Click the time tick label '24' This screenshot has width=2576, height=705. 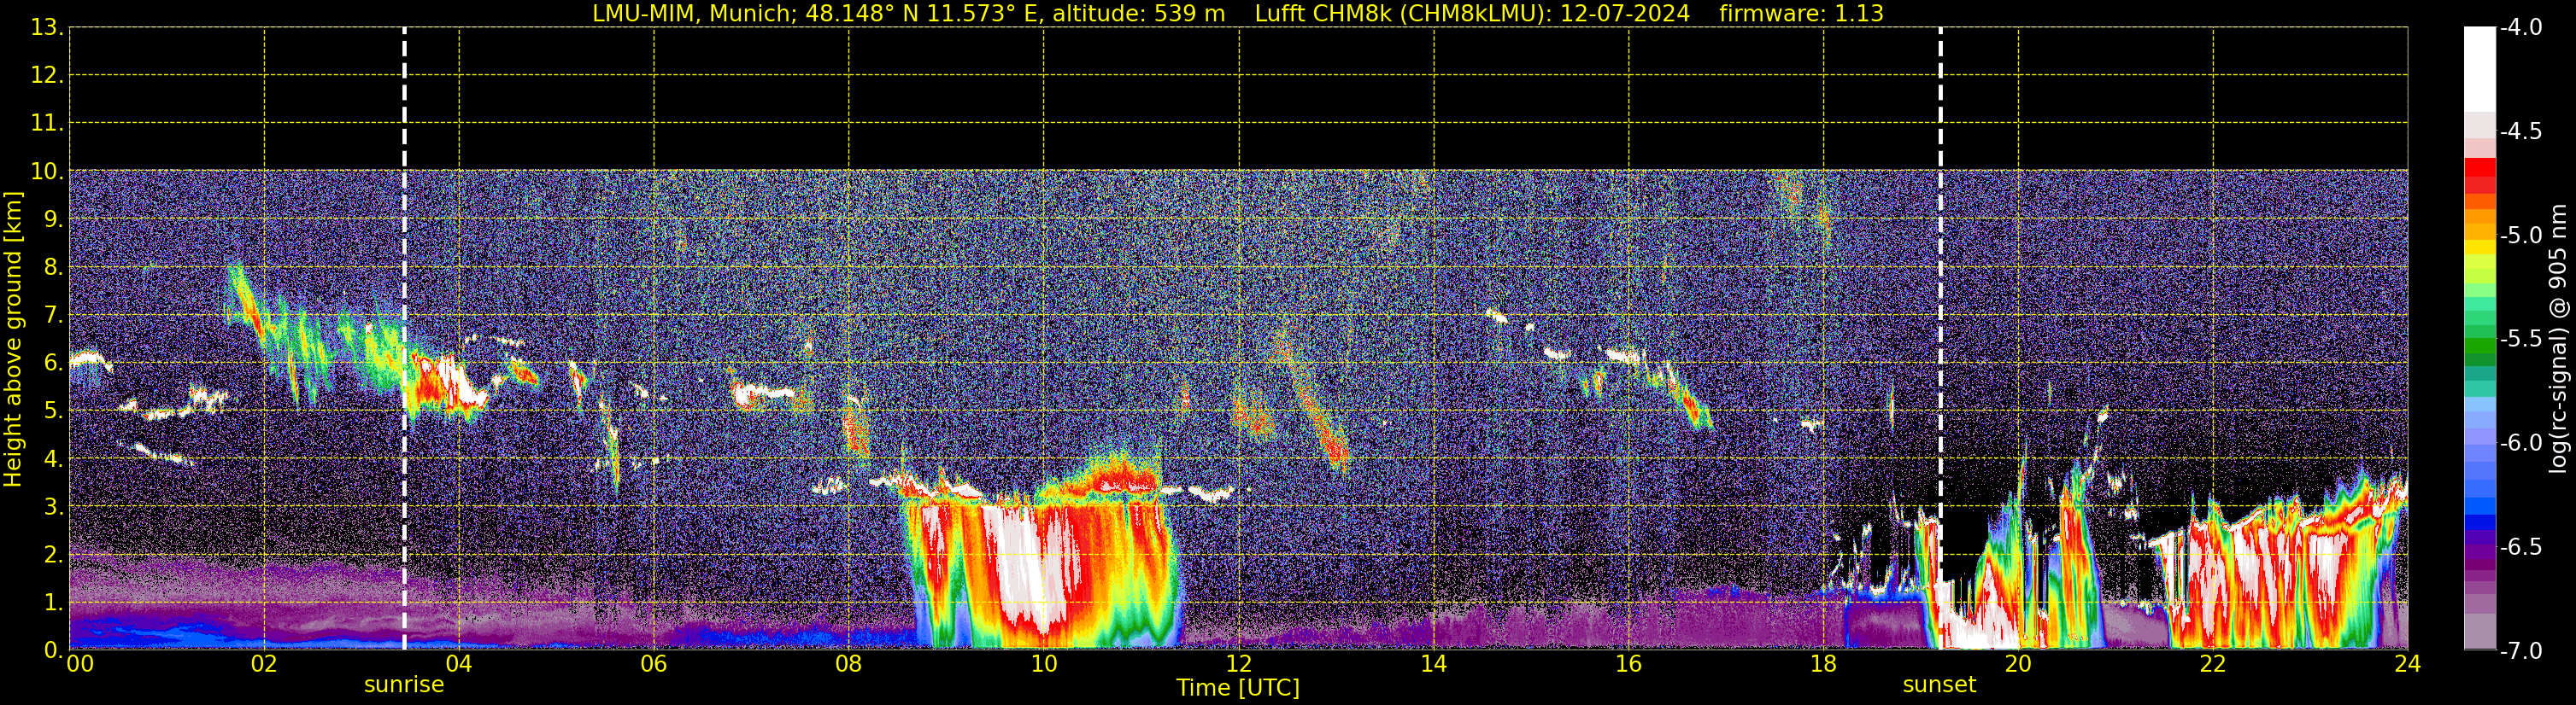pos(2407,664)
